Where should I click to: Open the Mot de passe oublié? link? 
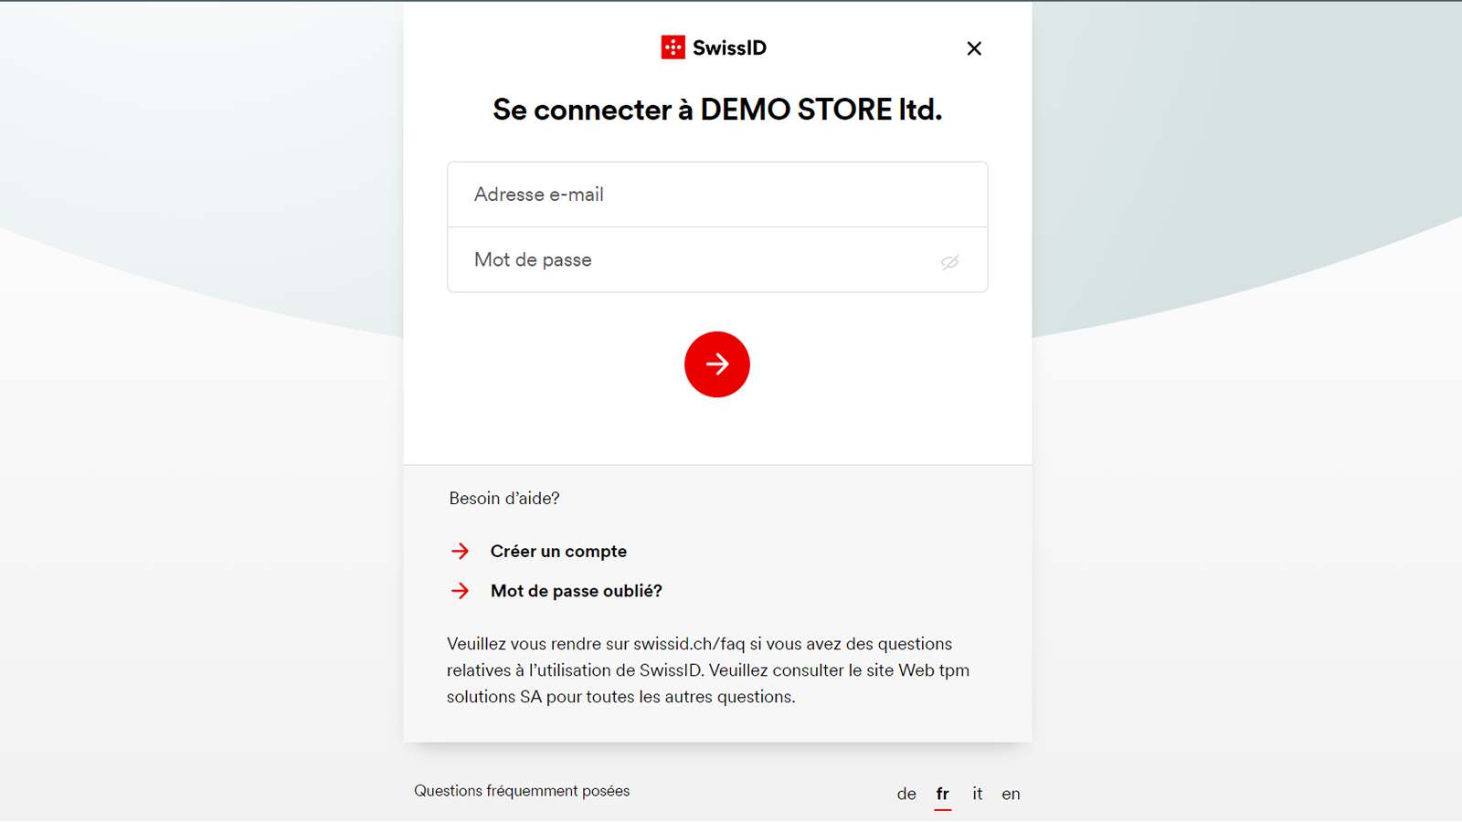point(577,591)
